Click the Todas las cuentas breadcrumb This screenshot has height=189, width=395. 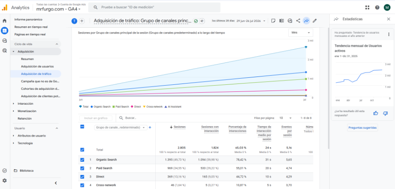pos(46,4)
